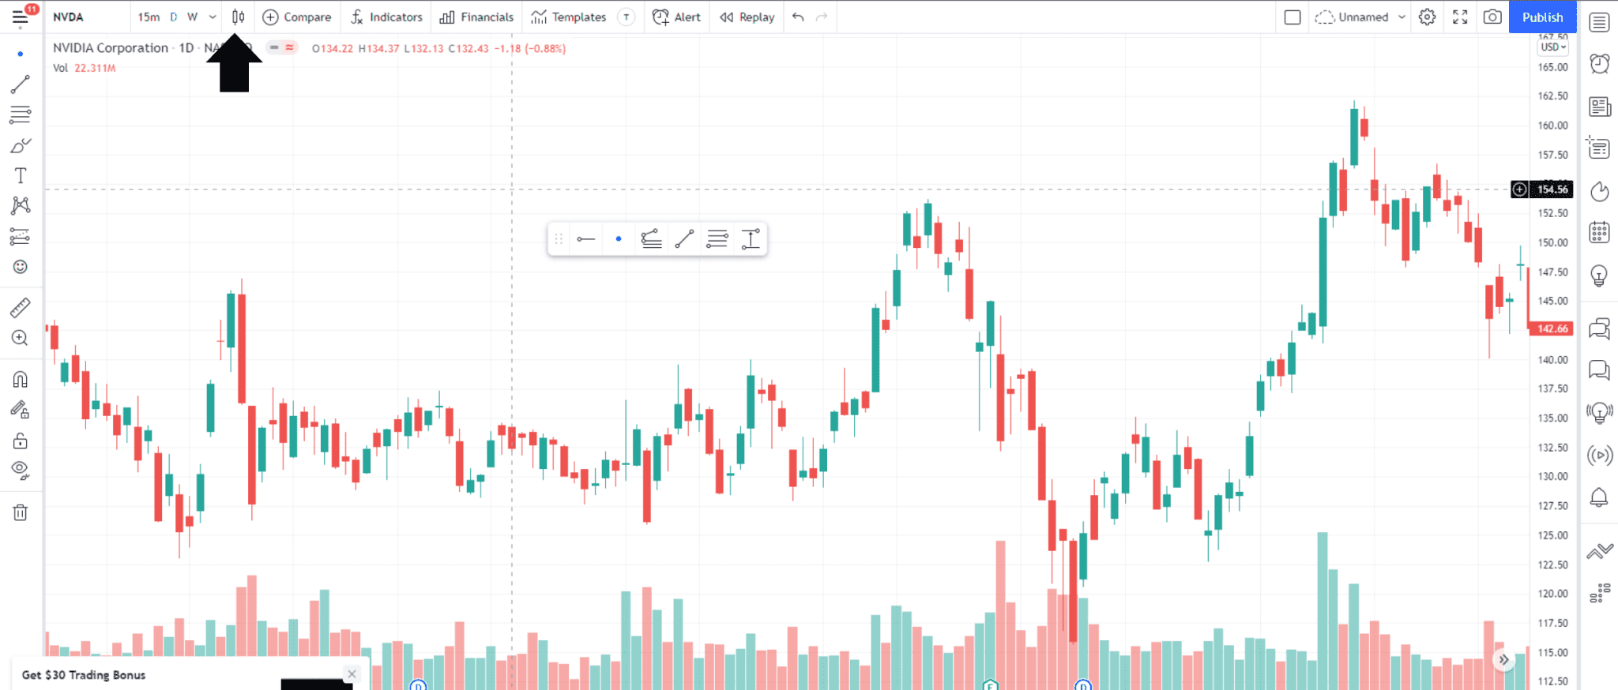
Task: Open the emoji icons tool
Action: click(21, 267)
